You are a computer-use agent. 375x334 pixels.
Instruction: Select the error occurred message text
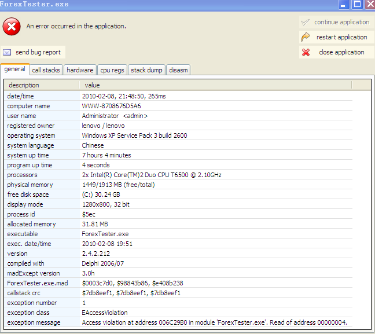pyautogui.click(x=76, y=26)
